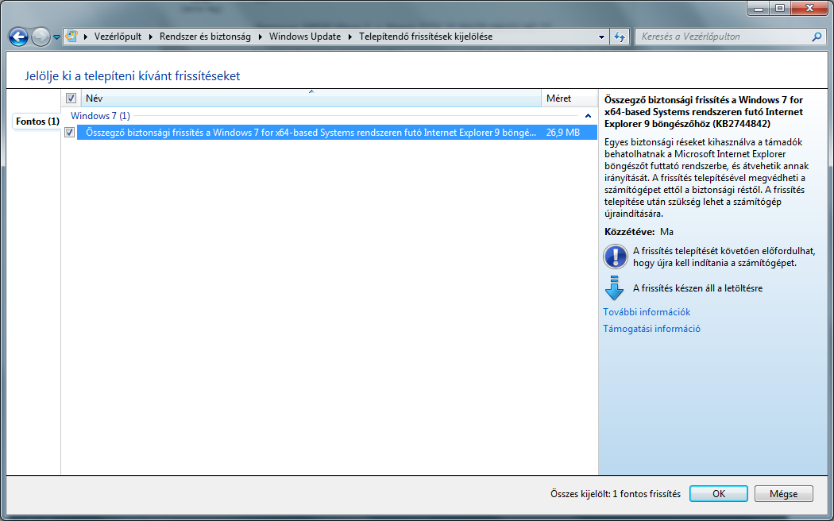The height and width of the screenshot is (521, 834).
Task: Open recent pages dropdown next to navigation arrows
Action: click(56, 37)
